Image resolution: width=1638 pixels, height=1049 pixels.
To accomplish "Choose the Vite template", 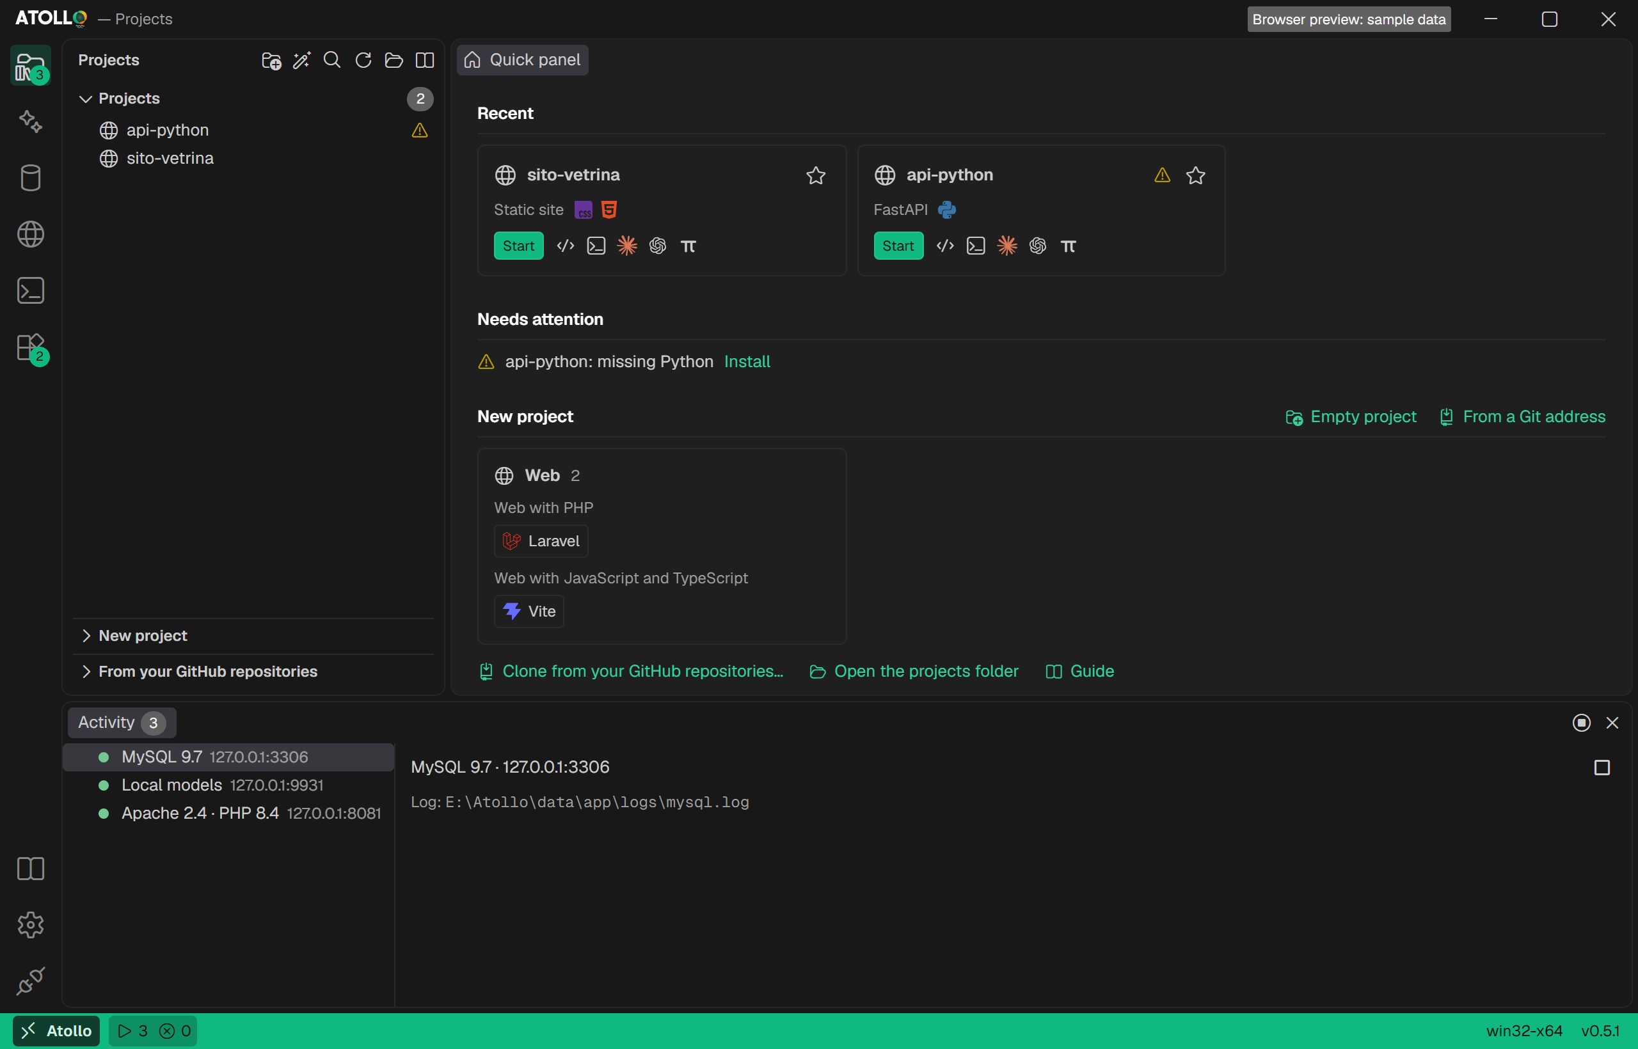I will (x=529, y=611).
